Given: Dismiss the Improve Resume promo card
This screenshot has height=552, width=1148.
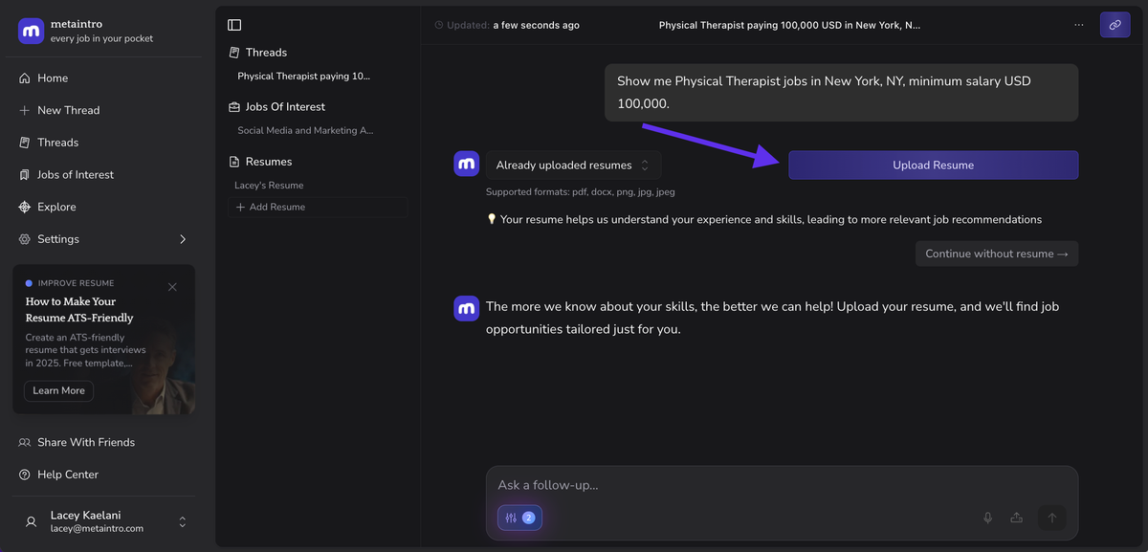Looking at the screenshot, I should tap(172, 287).
